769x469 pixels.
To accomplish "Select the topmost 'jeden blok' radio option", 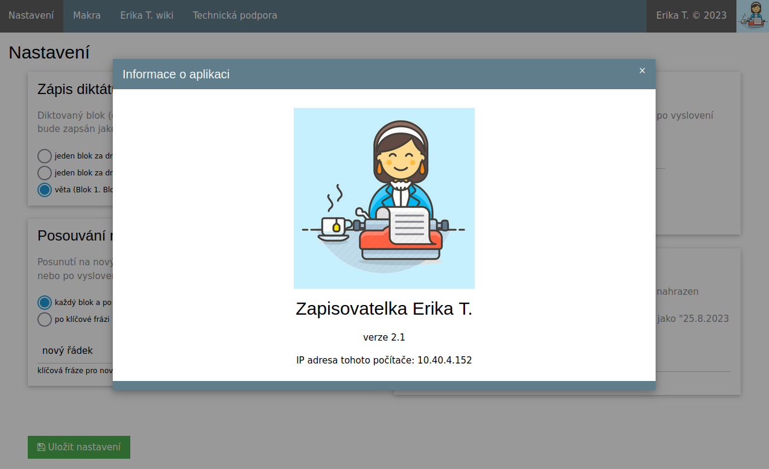I will pyautogui.click(x=45, y=156).
